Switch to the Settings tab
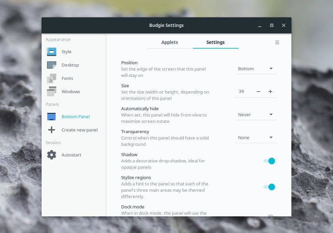 (x=215, y=43)
